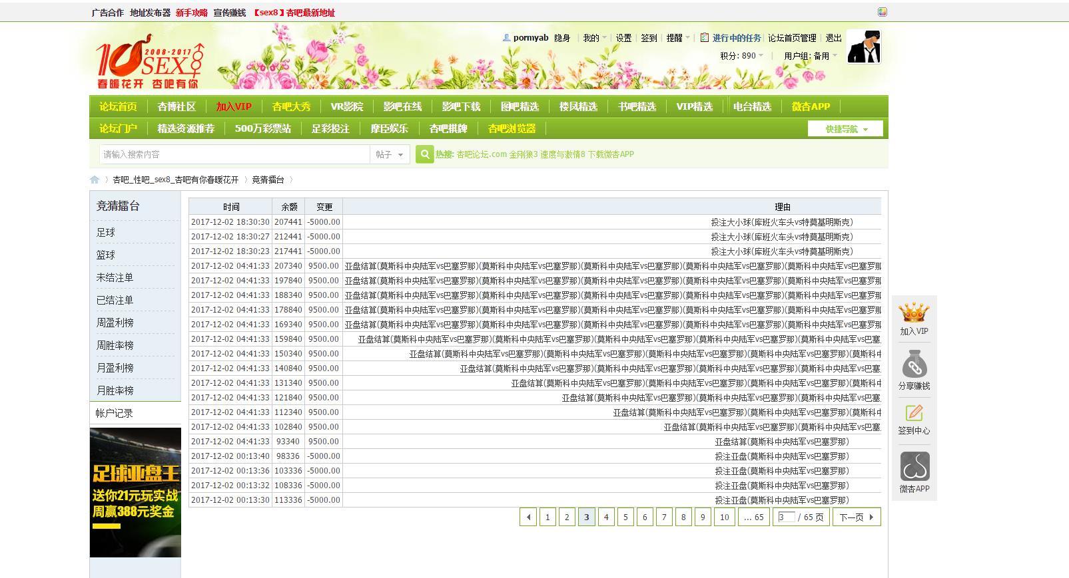Click the 退出 logout link
Image resolution: width=1069 pixels, height=578 pixels.
[x=833, y=38]
